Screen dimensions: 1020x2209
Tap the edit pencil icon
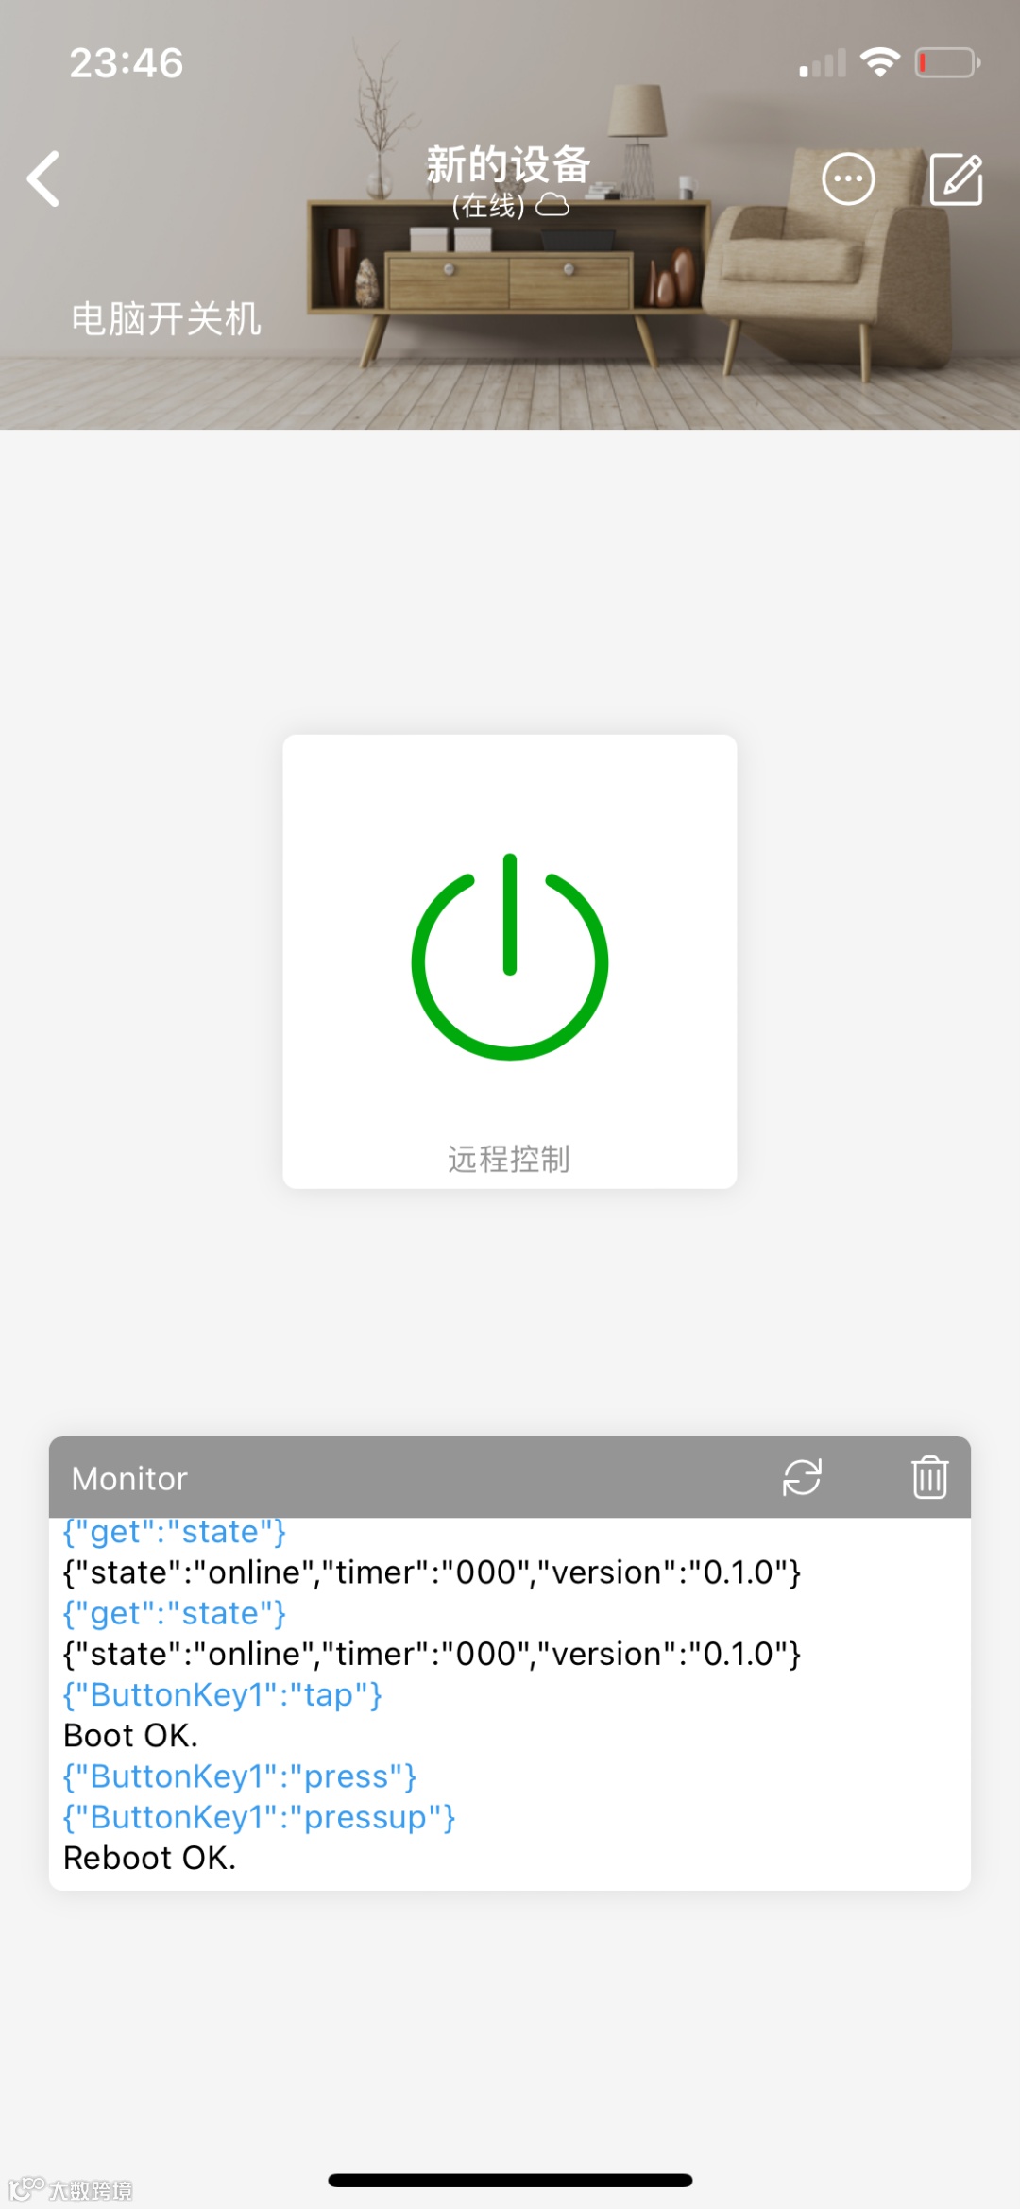coord(956,178)
